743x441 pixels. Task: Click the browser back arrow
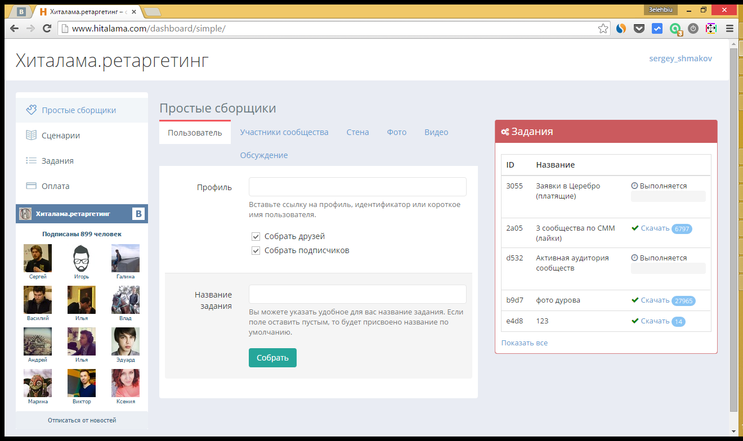pyautogui.click(x=14, y=28)
